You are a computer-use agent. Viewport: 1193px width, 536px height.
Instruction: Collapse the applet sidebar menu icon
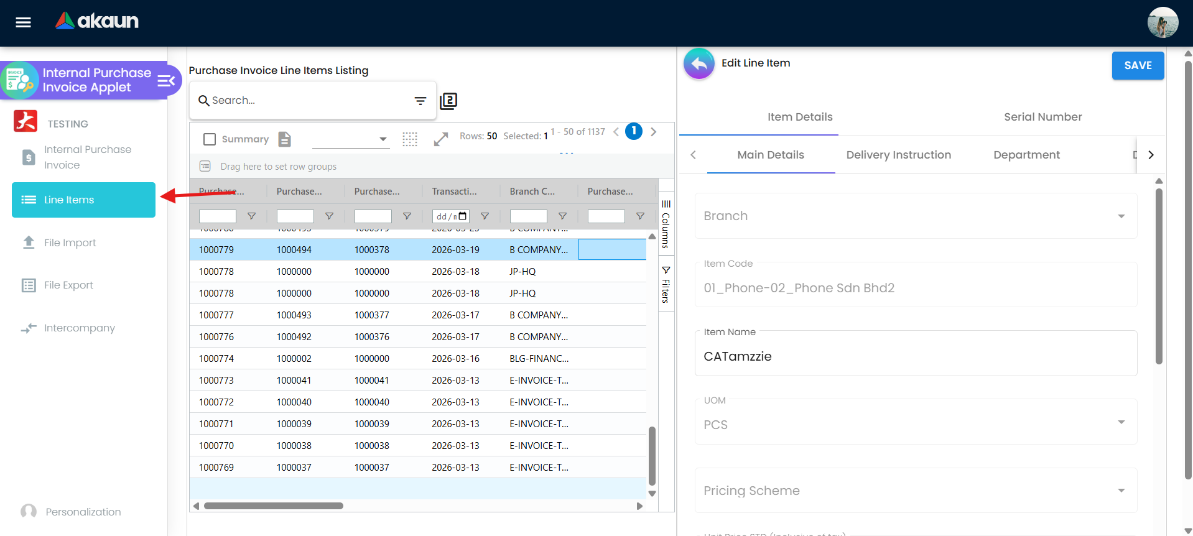tap(166, 80)
